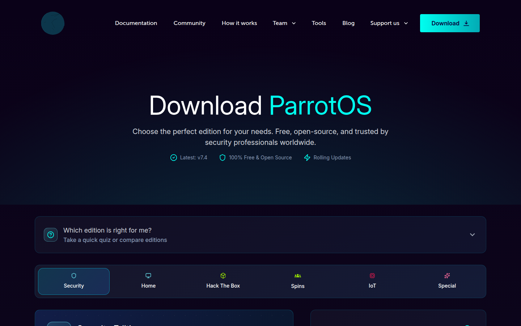Click the 'Download ParrotOS' heading
The height and width of the screenshot is (326, 521).
260,105
